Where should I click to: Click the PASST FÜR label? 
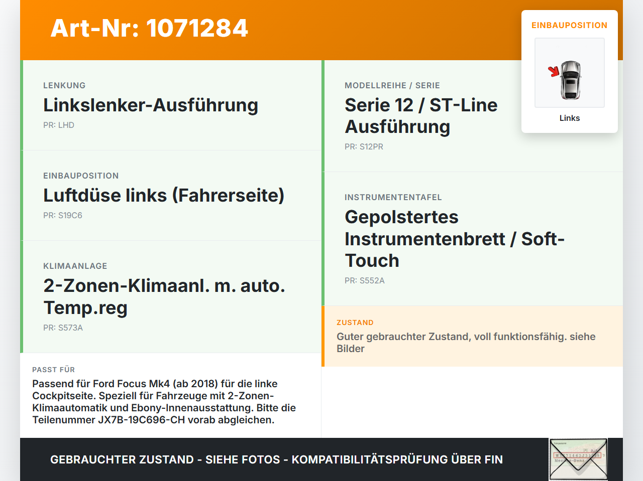pos(53,370)
